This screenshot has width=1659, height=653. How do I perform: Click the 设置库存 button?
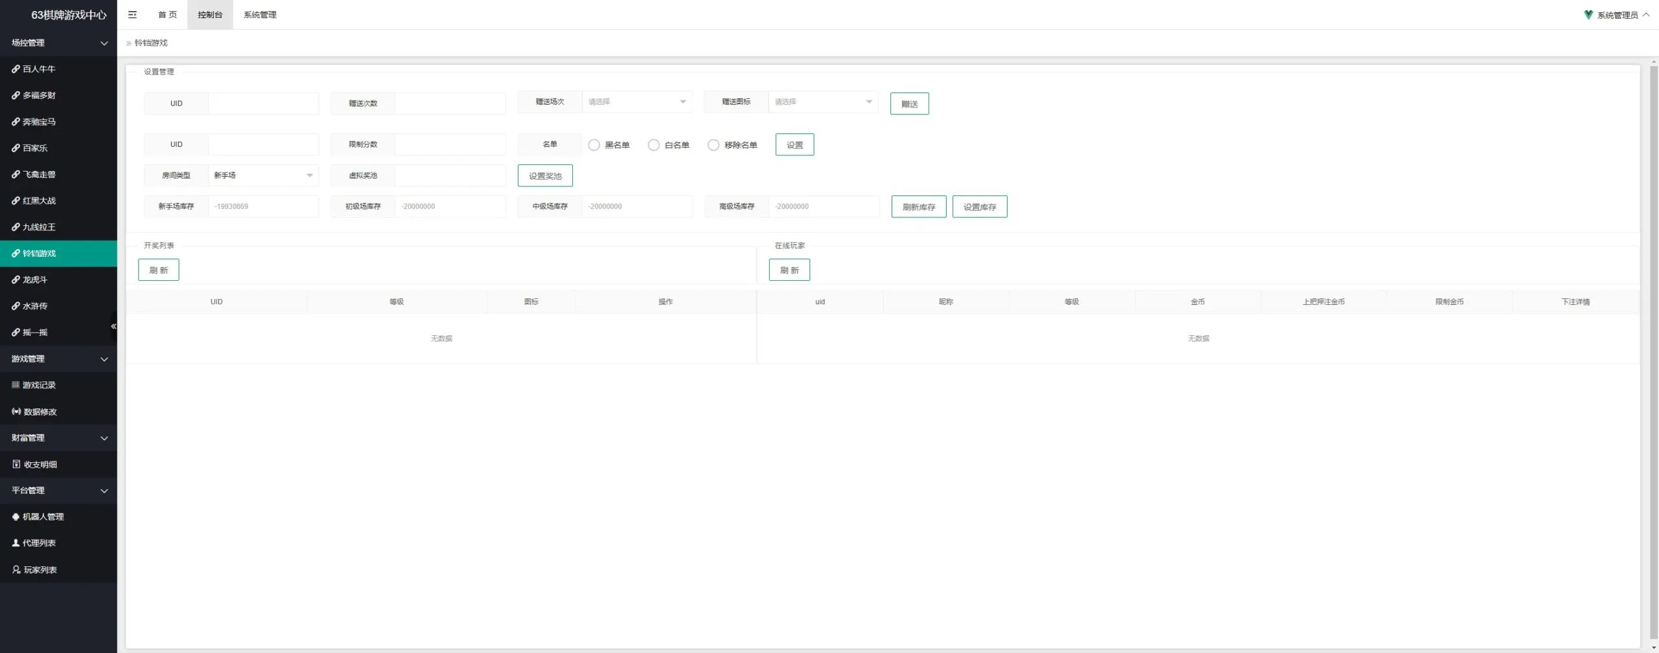[980, 206]
